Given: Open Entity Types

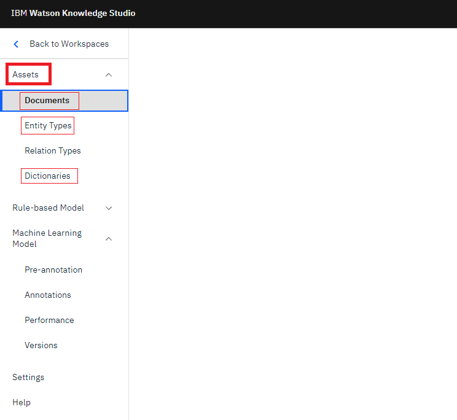Looking at the screenshot, I should point(48,125).
